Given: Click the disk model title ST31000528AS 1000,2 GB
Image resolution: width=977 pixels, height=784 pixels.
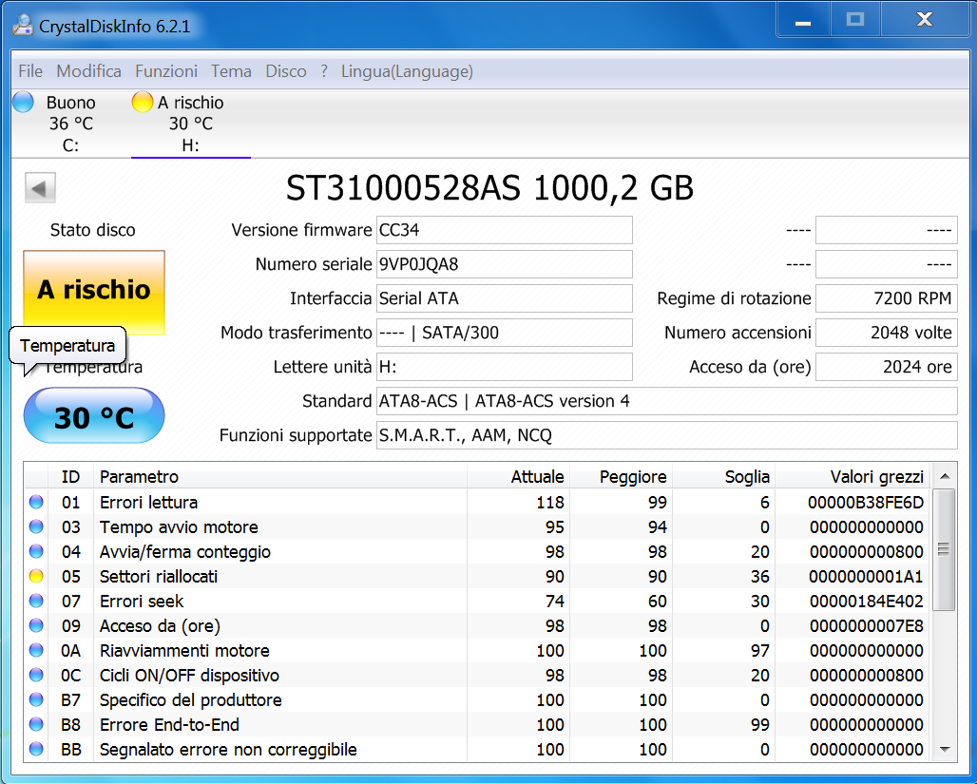Looking at the screenshot, I should [x=489, y=187].
